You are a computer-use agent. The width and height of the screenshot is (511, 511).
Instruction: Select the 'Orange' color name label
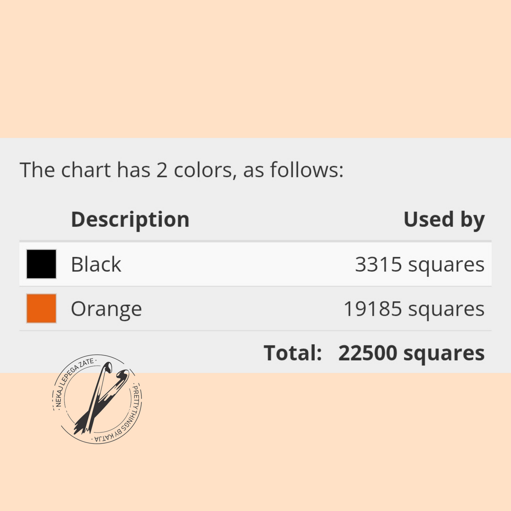coord(106,309)
